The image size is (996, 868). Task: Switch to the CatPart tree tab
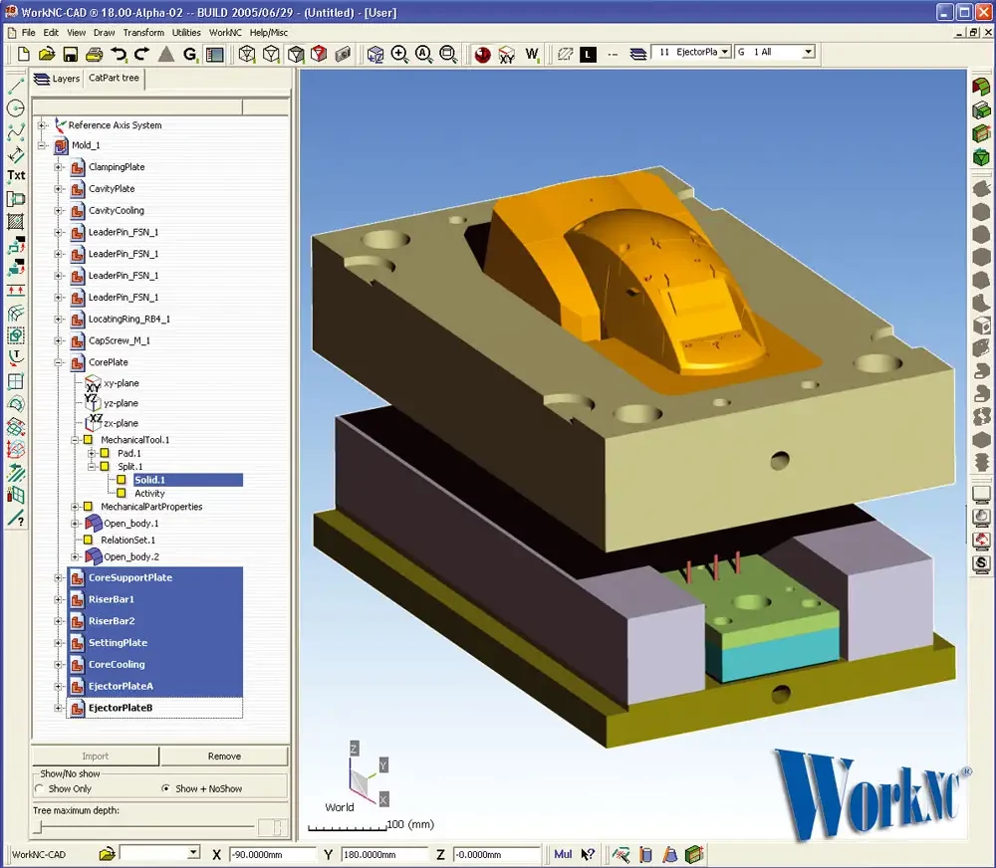click(114, 78)
